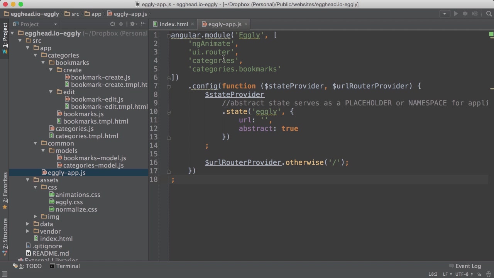Change UTF-8 file encoding in status bar
The height and width of the screenshot is (278, 494).
(x=464, y=274)
